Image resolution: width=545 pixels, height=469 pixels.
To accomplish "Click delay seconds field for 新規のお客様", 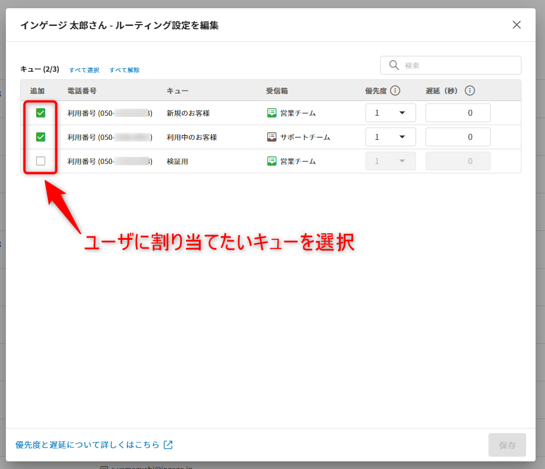I will coord(458,113).
